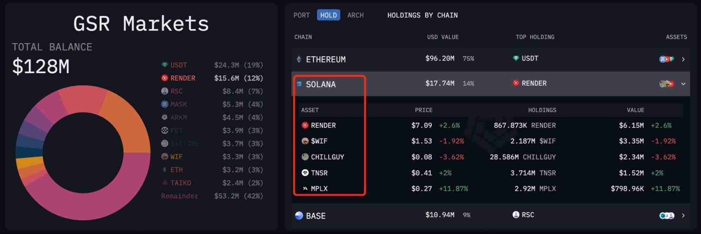Select the HOLD tab
The width and height of the screenshot is (701, 234).
(x=328, y=15)
